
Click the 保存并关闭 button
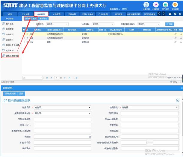click(x=10, y=93)
